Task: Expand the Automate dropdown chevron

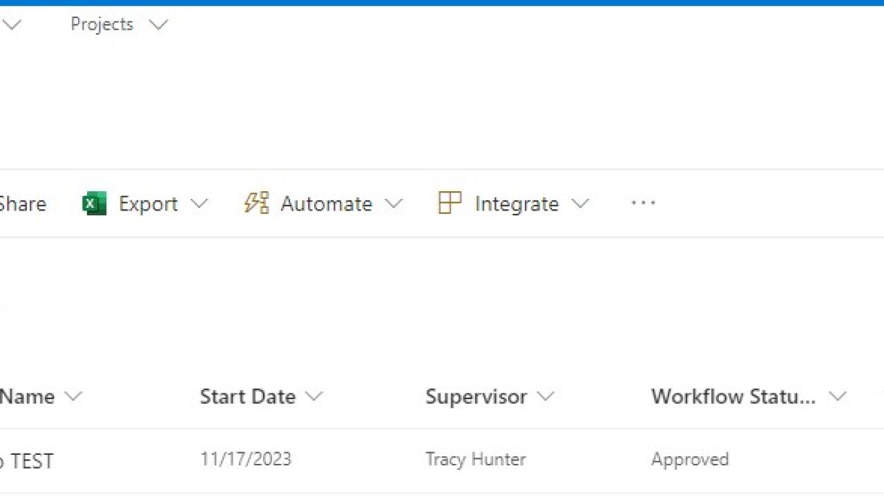Action: tap(394, 204)
